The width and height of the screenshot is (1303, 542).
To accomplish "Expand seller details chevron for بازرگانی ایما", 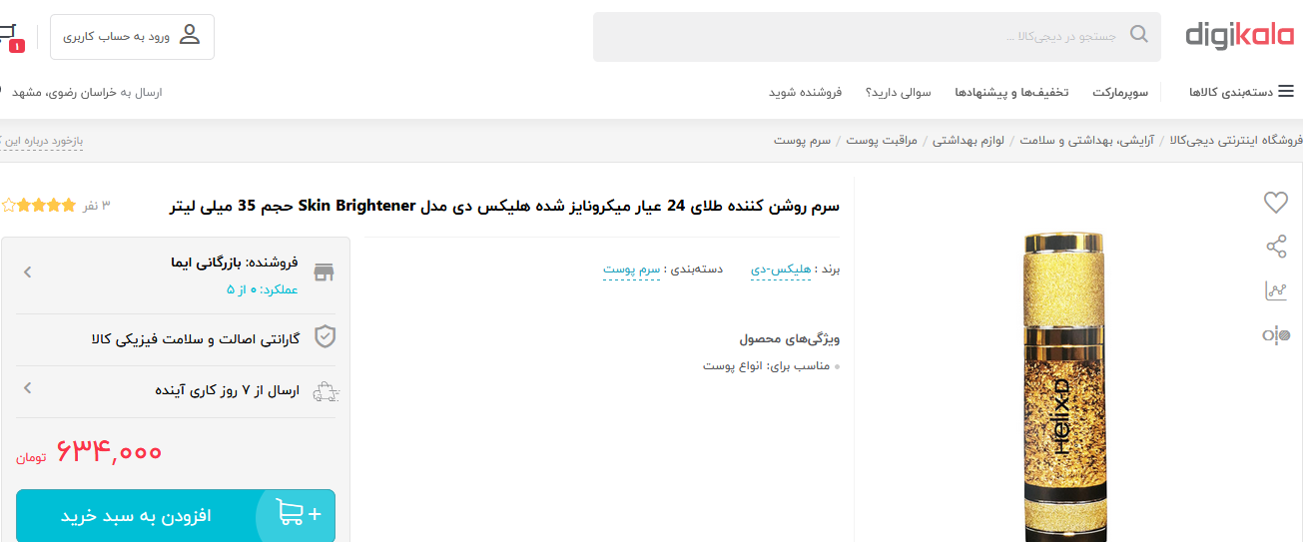I will point(28,271).
